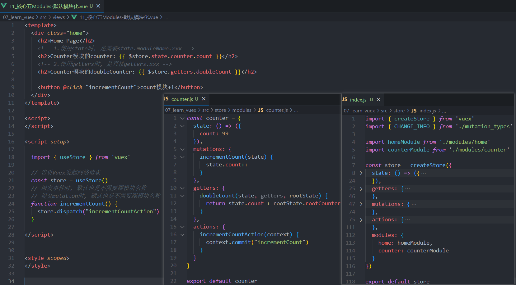Click export default store in index.js
Image resolution: width=516 pixels, height=285 pixels.
click(397, 282)
